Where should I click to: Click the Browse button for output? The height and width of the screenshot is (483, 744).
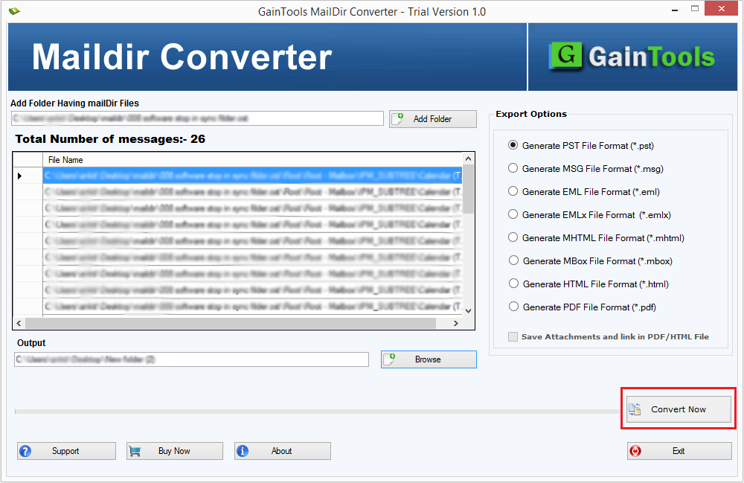pyautogui.click(x=429, y=359)
